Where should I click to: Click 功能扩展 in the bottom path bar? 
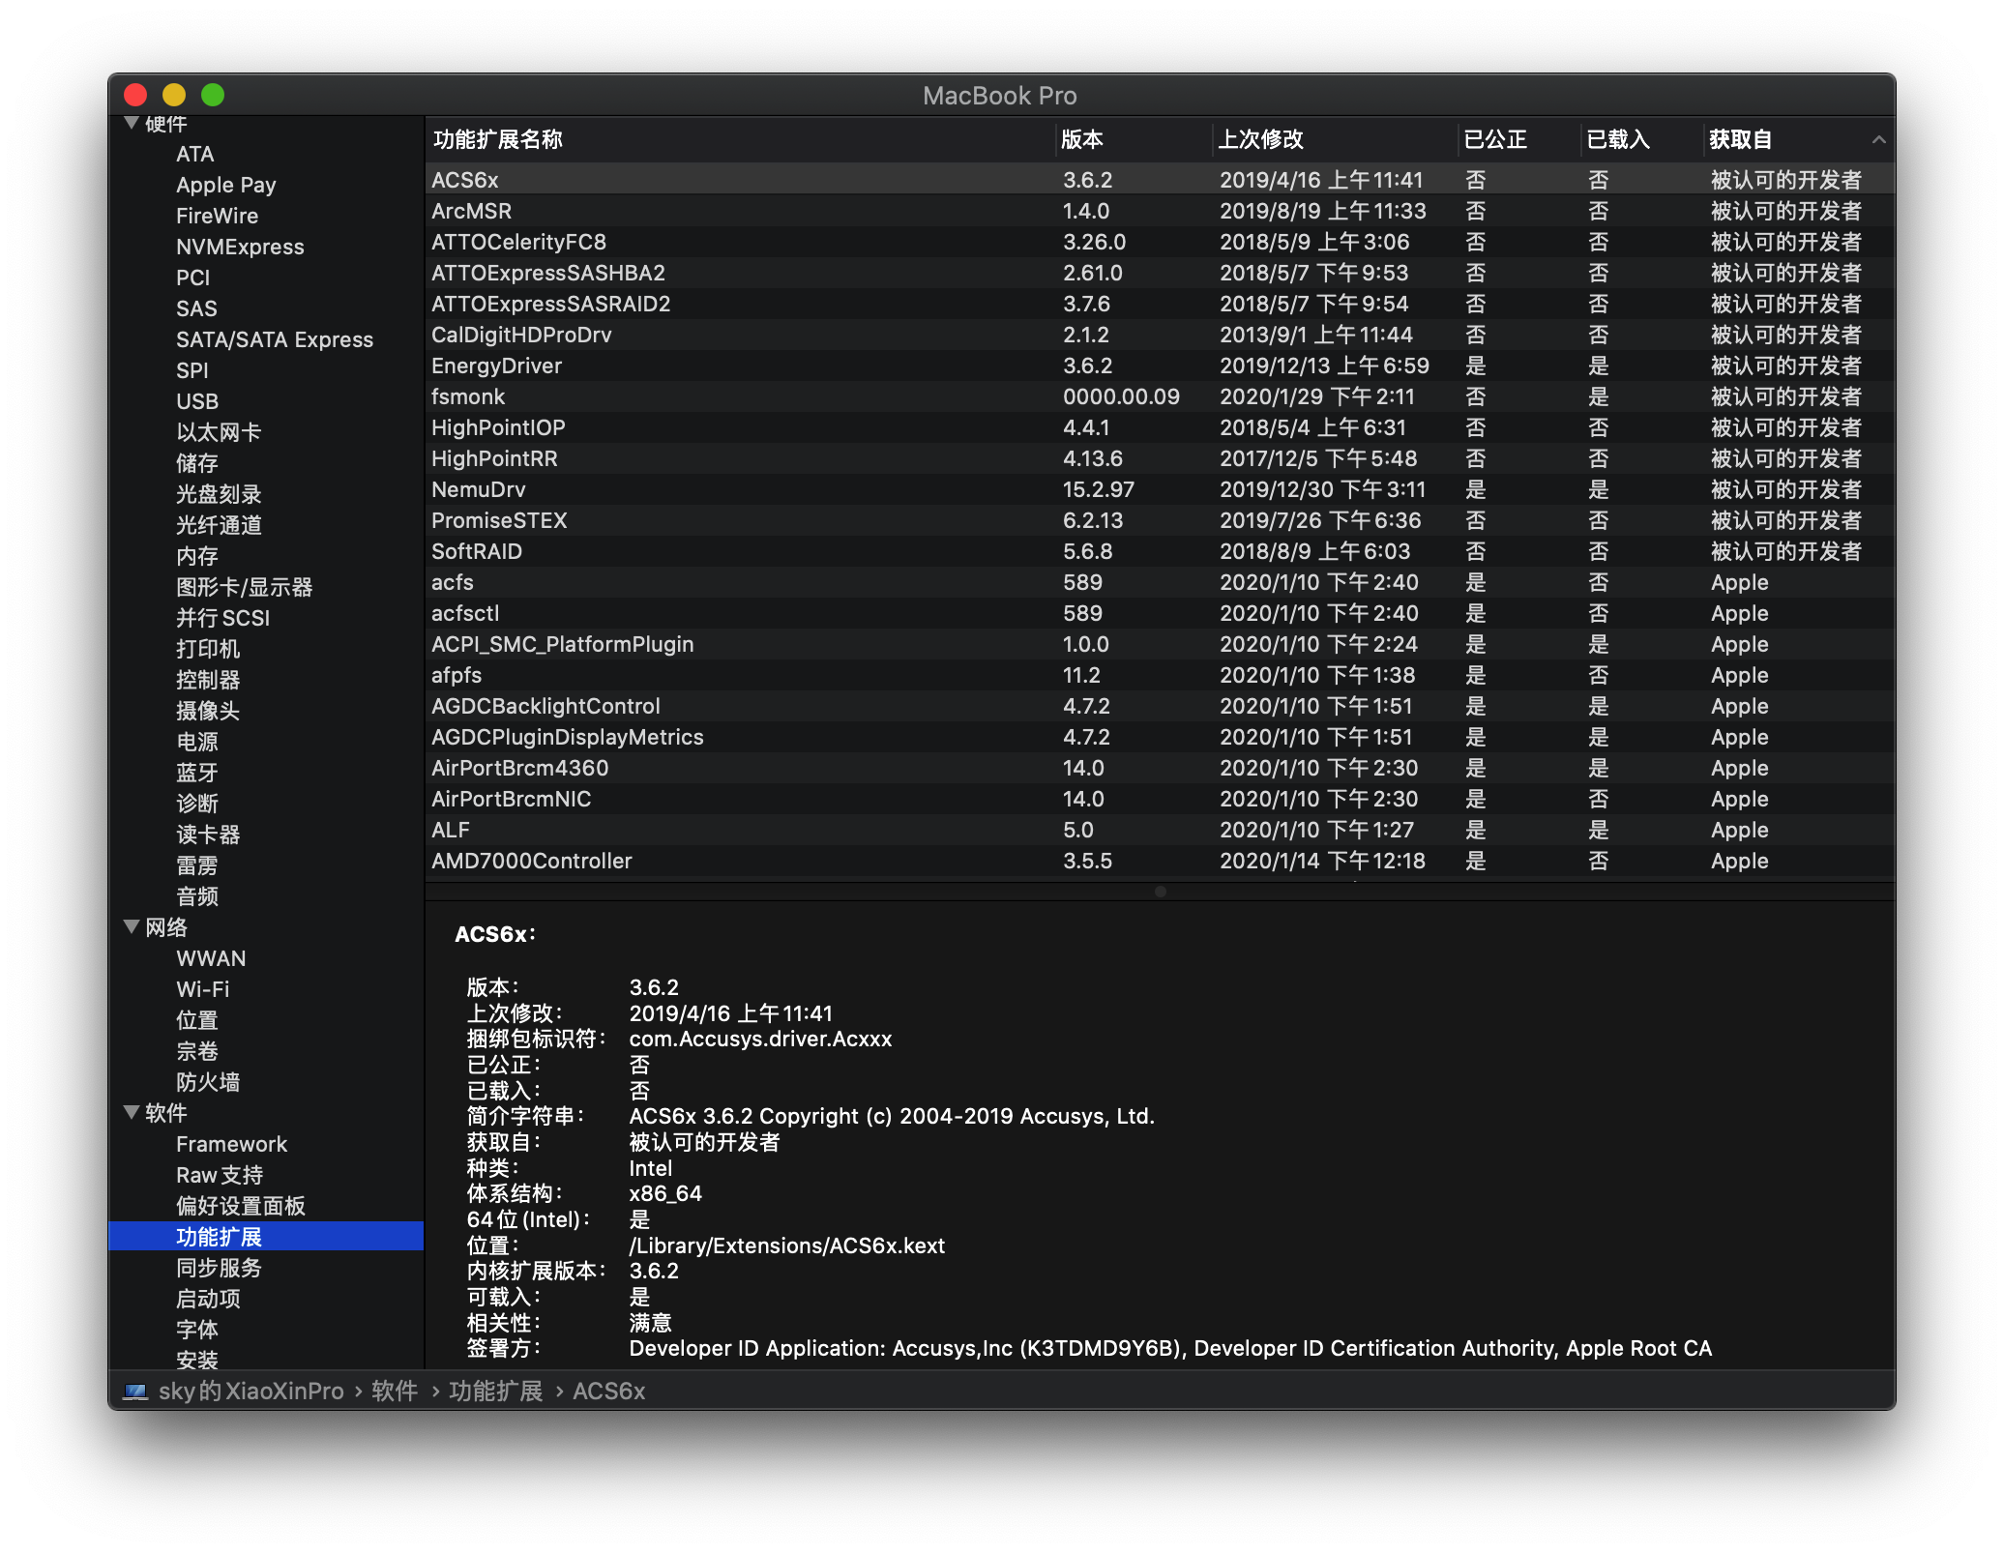[x=495, y=1392]
